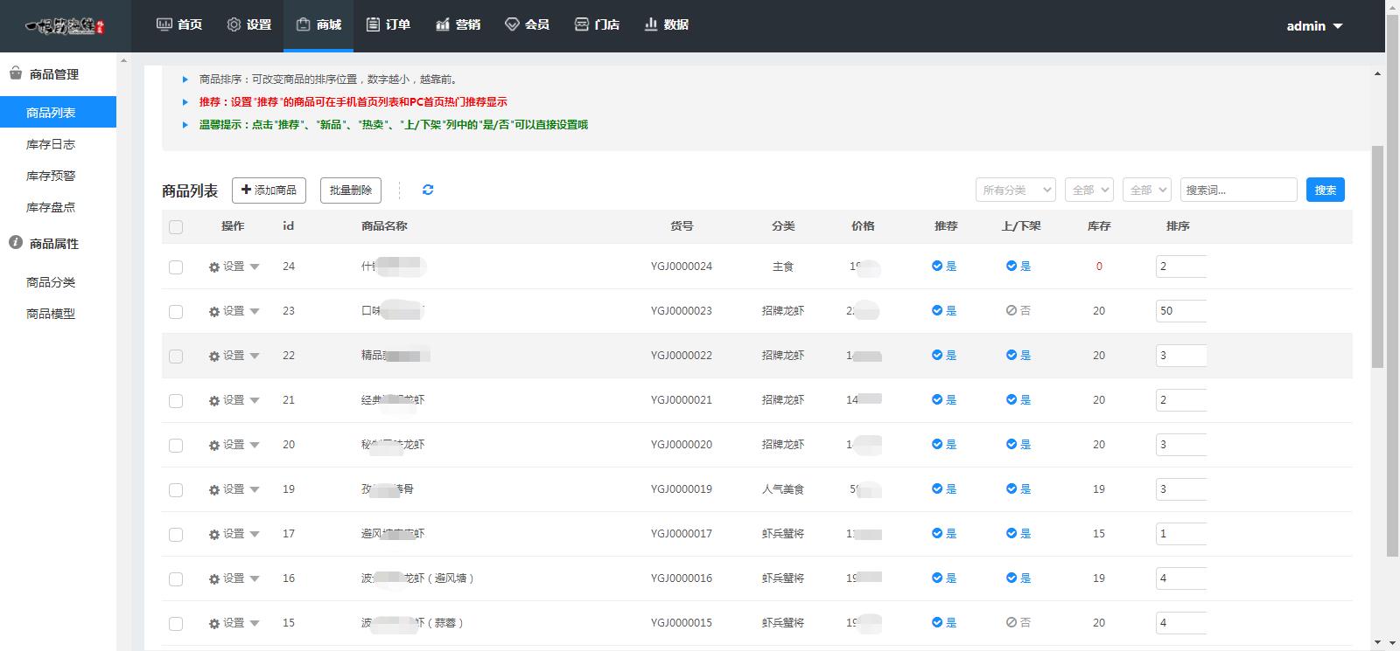
Task: Click the gear icon in row id 20
Action: [214, 446]
